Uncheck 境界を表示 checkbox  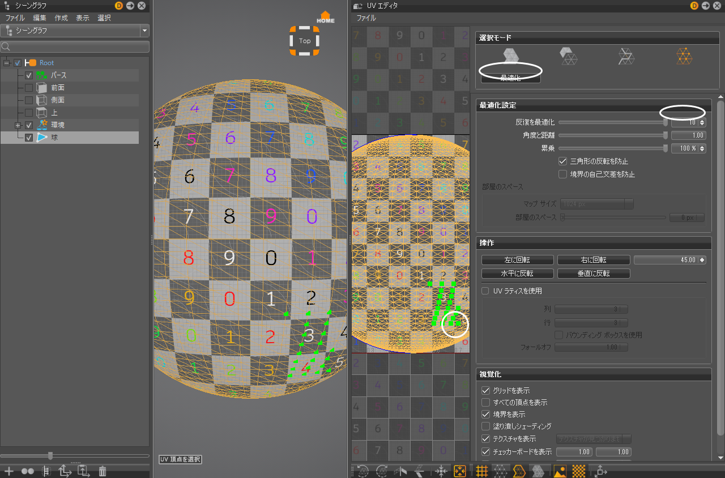point(485,415)
